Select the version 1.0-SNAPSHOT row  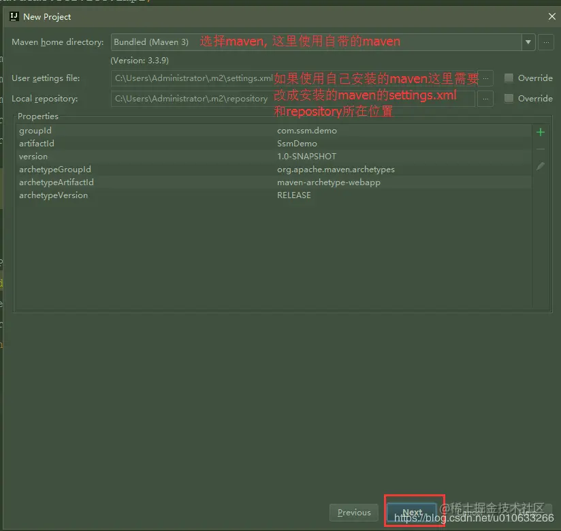pos(274,157)
